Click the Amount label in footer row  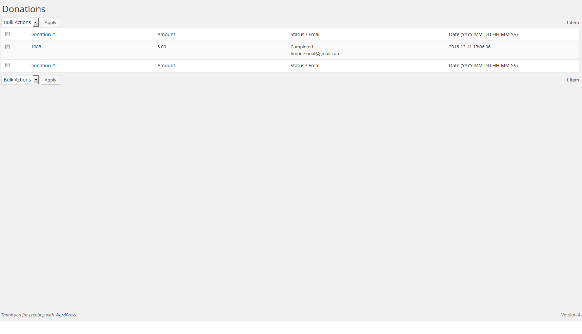[166, 66]
